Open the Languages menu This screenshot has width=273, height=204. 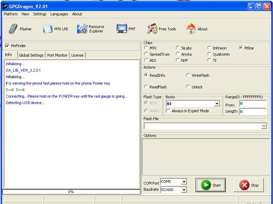(x=59, y=14)
